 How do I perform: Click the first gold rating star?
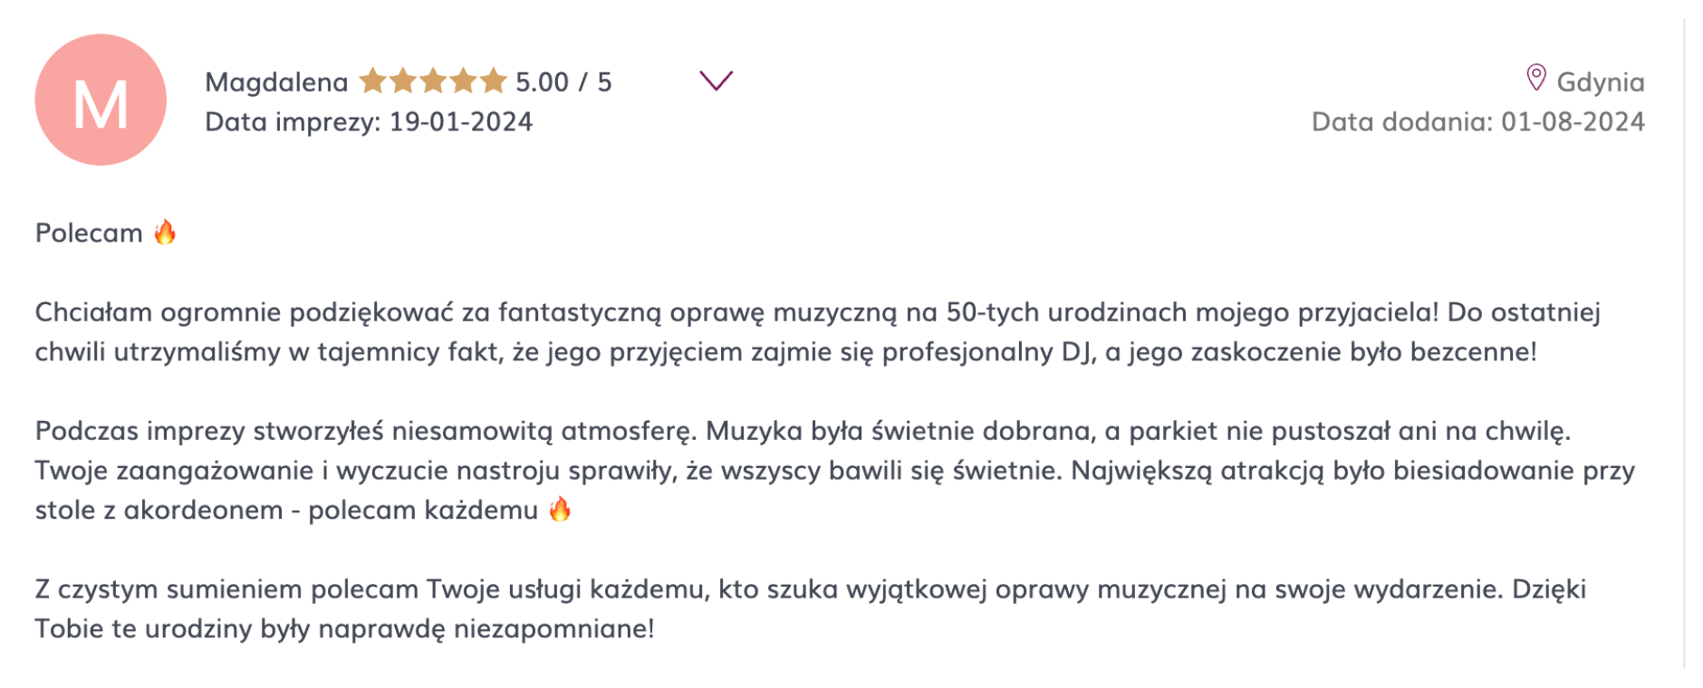pyautogui.click(x=372, y=81)
